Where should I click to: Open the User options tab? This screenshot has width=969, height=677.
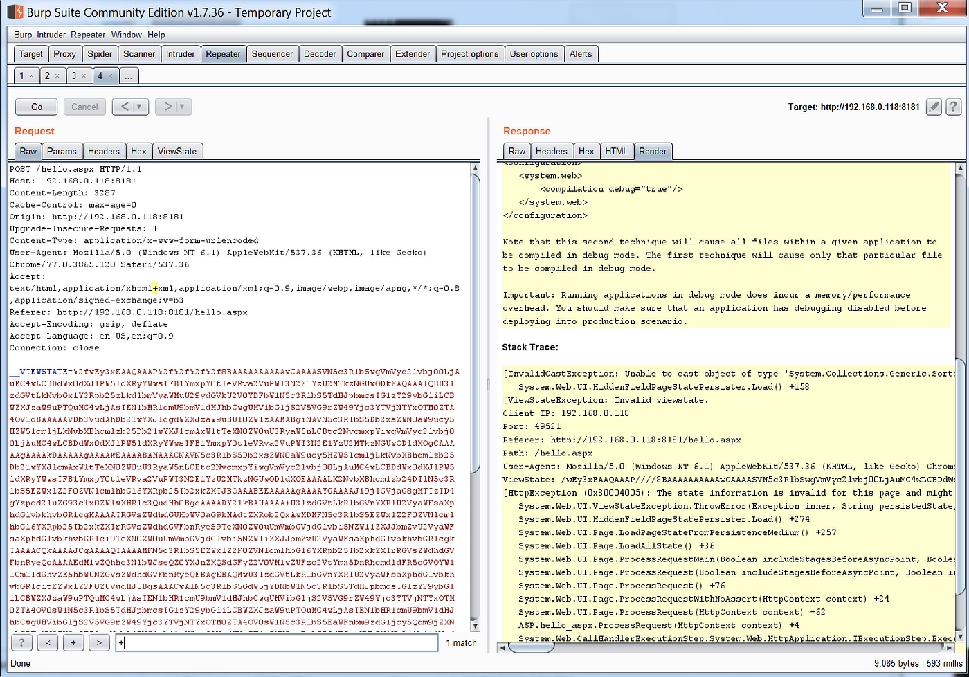[534, 54]
